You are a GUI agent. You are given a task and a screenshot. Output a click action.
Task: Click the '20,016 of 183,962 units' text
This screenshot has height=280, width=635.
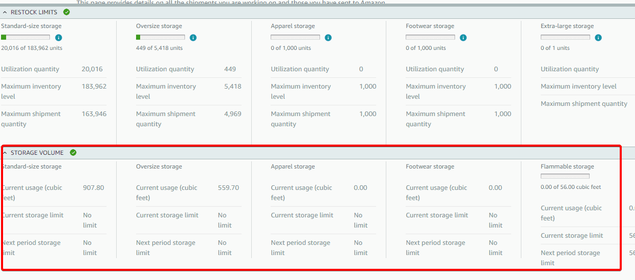tap(32, 48)
